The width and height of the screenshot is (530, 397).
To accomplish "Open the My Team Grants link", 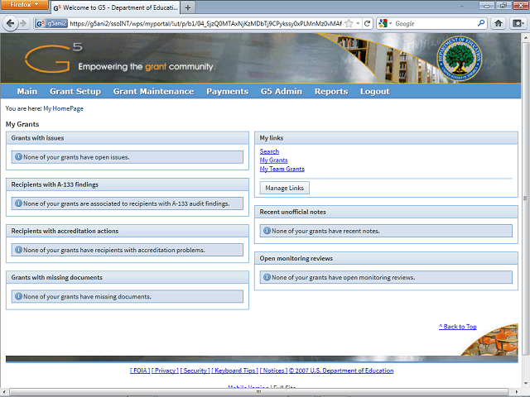I will 282,169.
